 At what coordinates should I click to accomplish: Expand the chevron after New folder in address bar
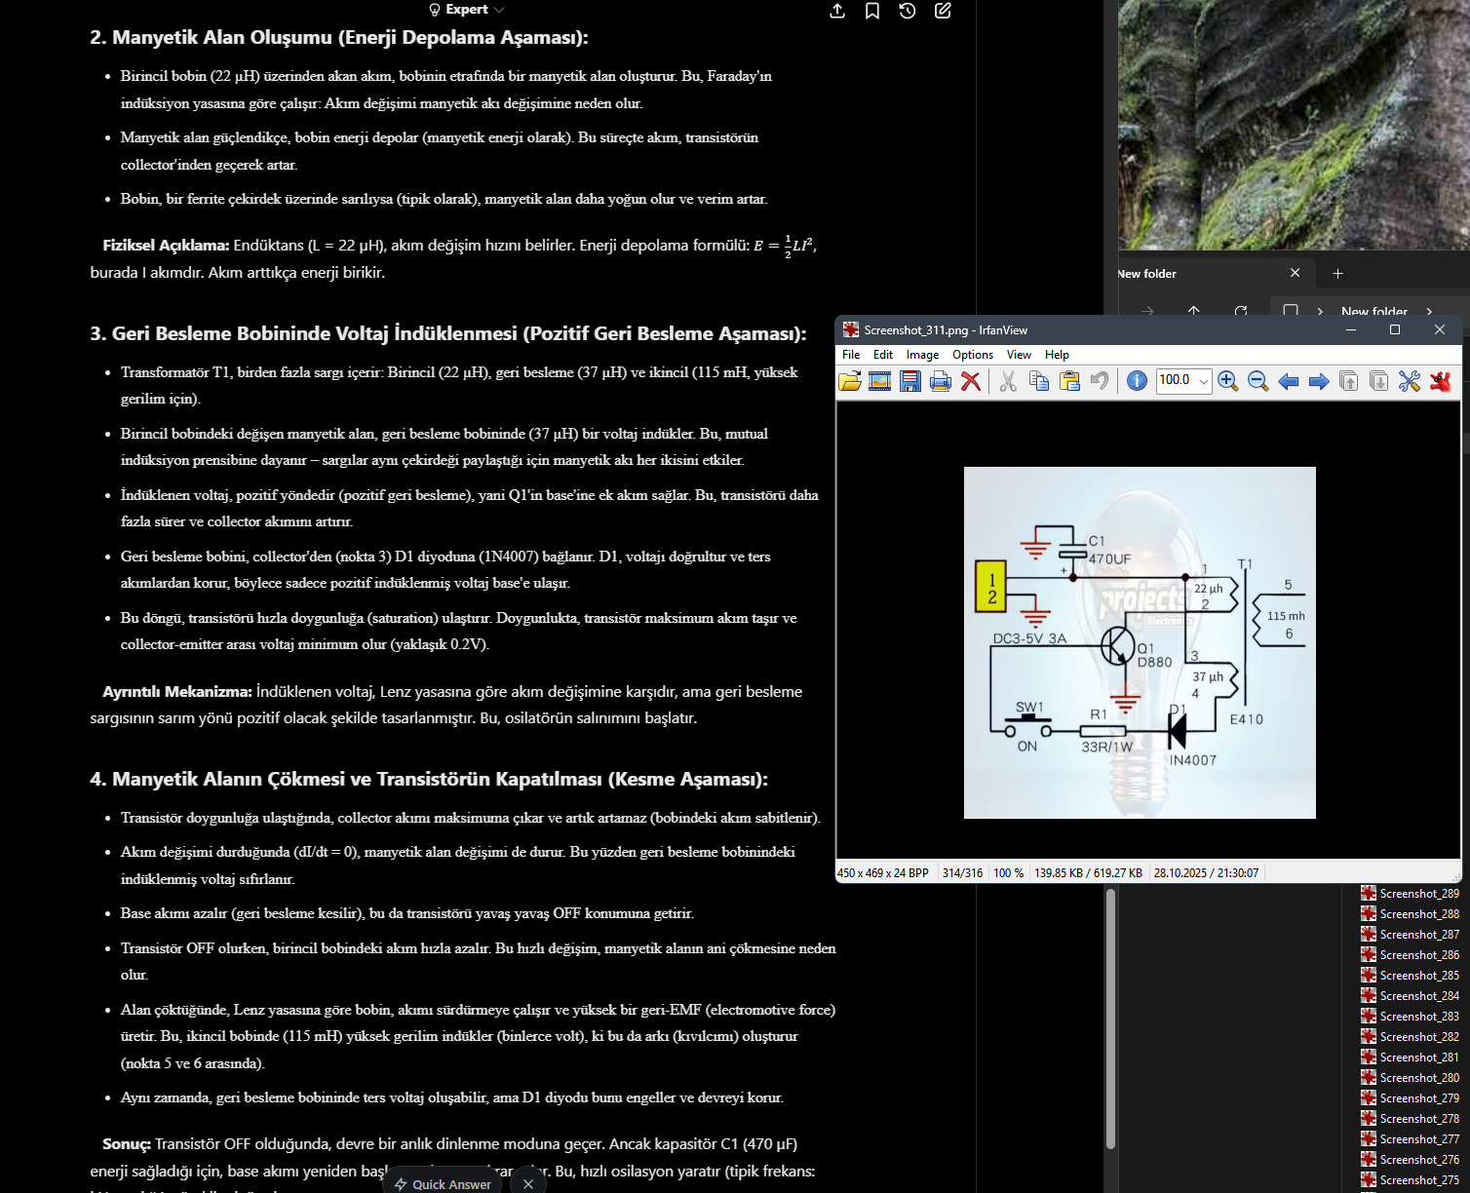point(1429,311)
